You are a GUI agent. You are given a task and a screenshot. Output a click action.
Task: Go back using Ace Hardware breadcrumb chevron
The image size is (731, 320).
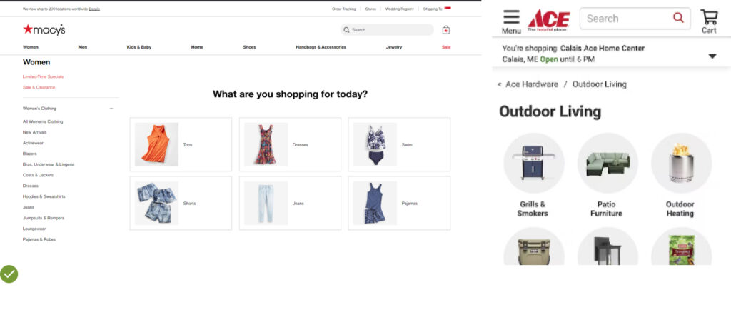[499, 84]
